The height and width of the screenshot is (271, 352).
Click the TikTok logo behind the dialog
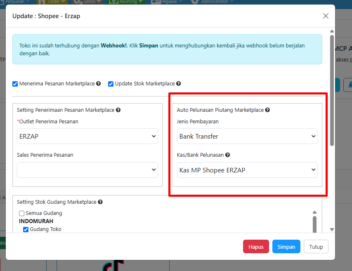[113, 265]
